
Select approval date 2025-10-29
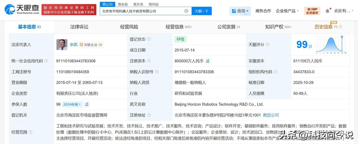point(303,82)
